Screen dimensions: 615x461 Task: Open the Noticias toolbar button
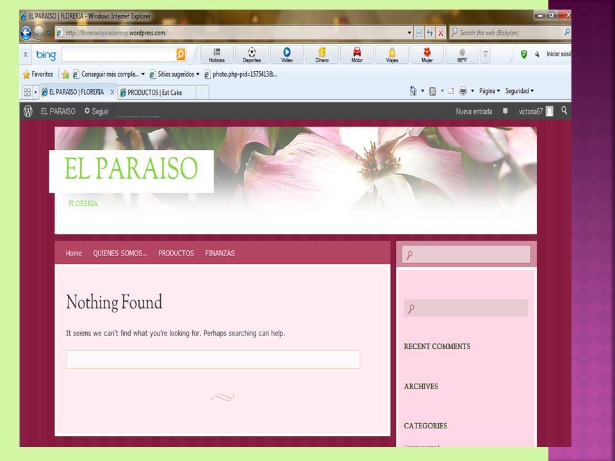point(217,54)
